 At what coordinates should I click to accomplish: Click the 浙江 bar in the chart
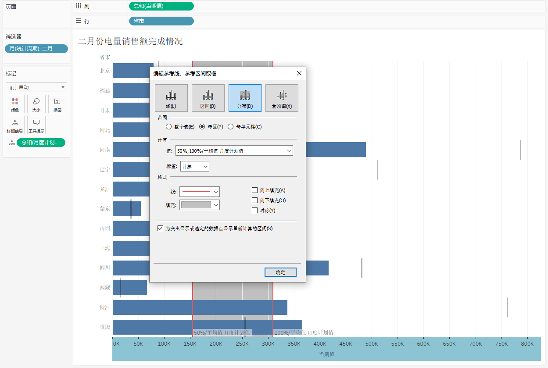200,307
